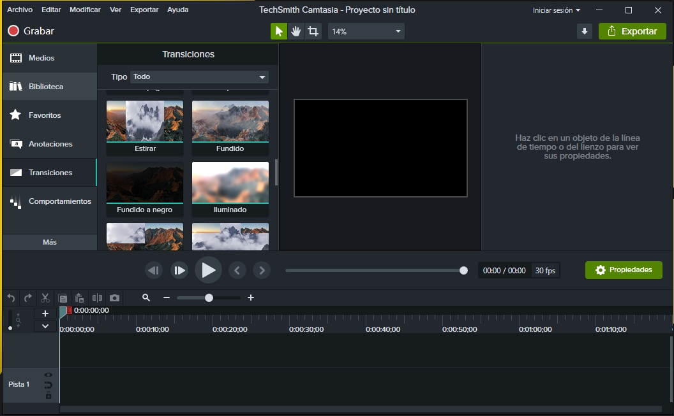Screen dimensions: 674x416
Task: Lock Pista 1 using the padlock icon
Action: pyautogui.click(x=49, y=396)
